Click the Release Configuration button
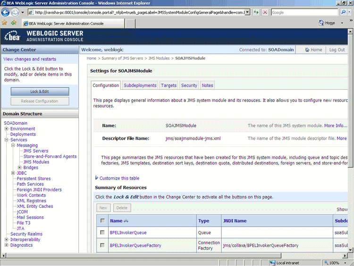The width and height of the screenshot is (354, 266). pyautogui.click(x=40, y=101)
